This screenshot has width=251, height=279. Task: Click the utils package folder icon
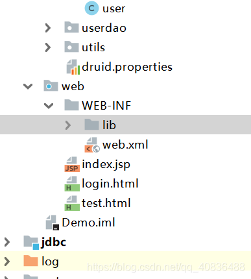pyautogui.click(x=71, y=47)
